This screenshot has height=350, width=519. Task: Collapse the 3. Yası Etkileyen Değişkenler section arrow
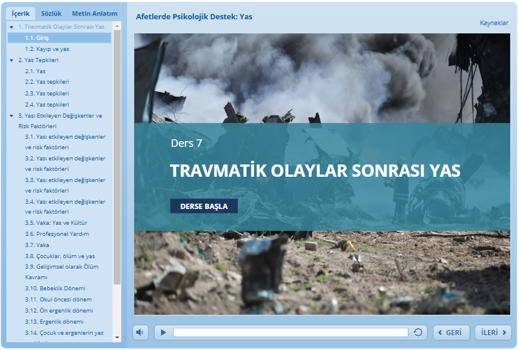[x=12, y=116]
